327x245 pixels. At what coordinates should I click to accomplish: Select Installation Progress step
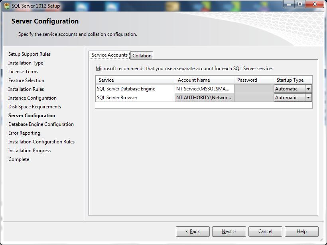point(30,151)
